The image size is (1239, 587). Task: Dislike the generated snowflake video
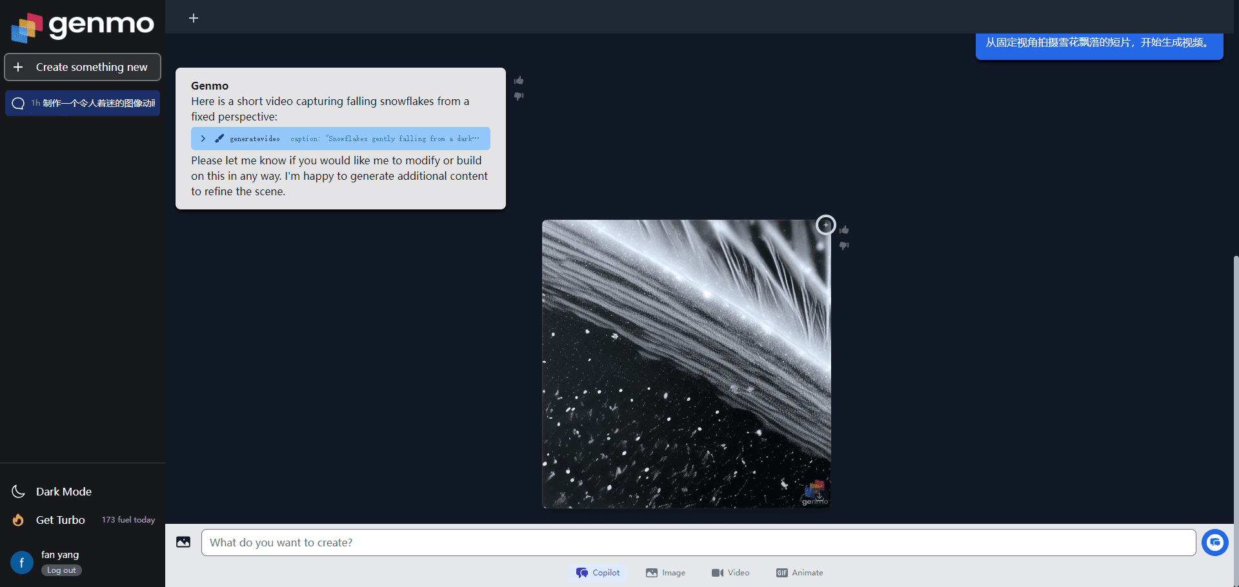pyautogui.click(x=844, y=245)
